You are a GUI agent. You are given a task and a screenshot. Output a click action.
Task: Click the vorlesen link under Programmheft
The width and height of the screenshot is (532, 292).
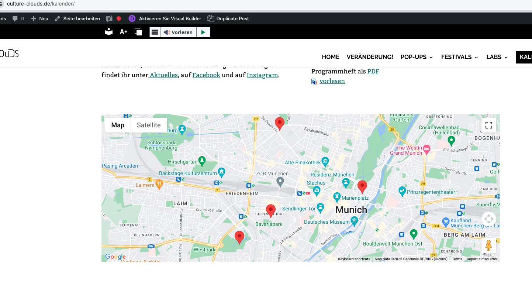click(x=332, y=81)
